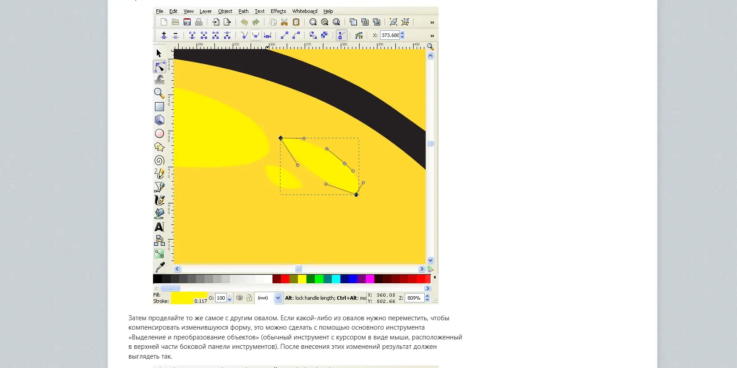The width and height of the screenshot is (737, 368).
Task: Open the Path menu
Action: point(243,11)
